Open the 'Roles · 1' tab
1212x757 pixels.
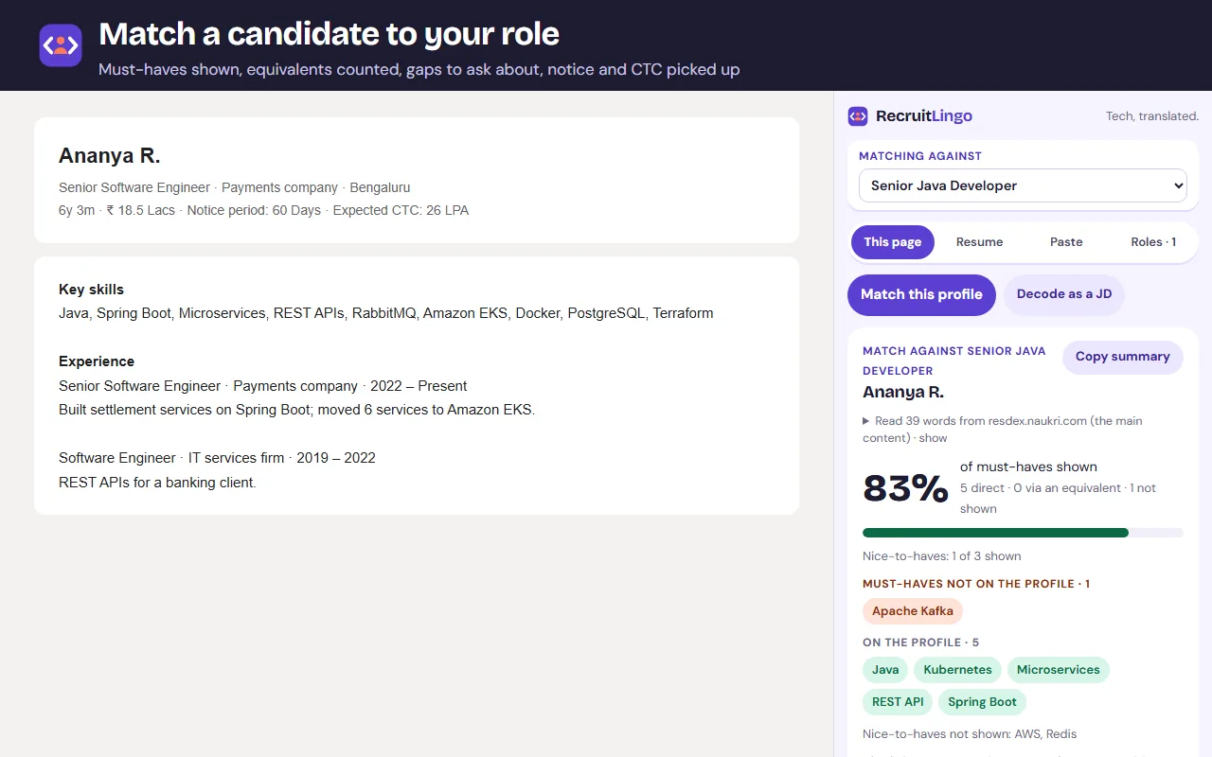tap(1153, 242)
